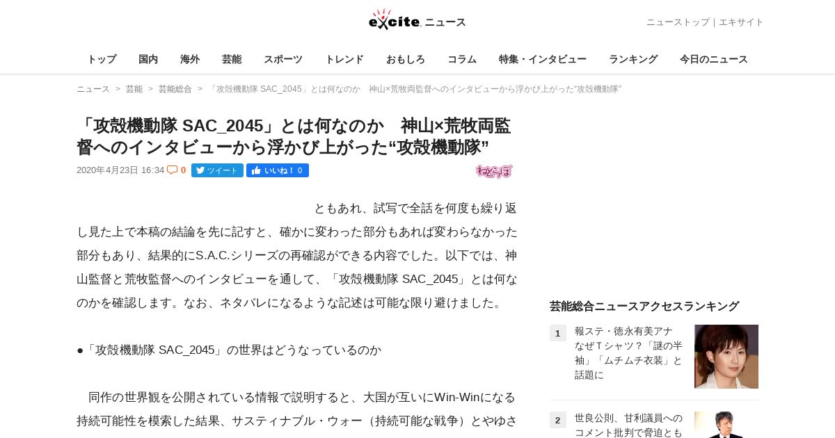Image resolution: width=835 pixels, height=438 pixels.
Task: Click thumbnail of 徳永有美アナ ranking article
Action: [726, 357]
